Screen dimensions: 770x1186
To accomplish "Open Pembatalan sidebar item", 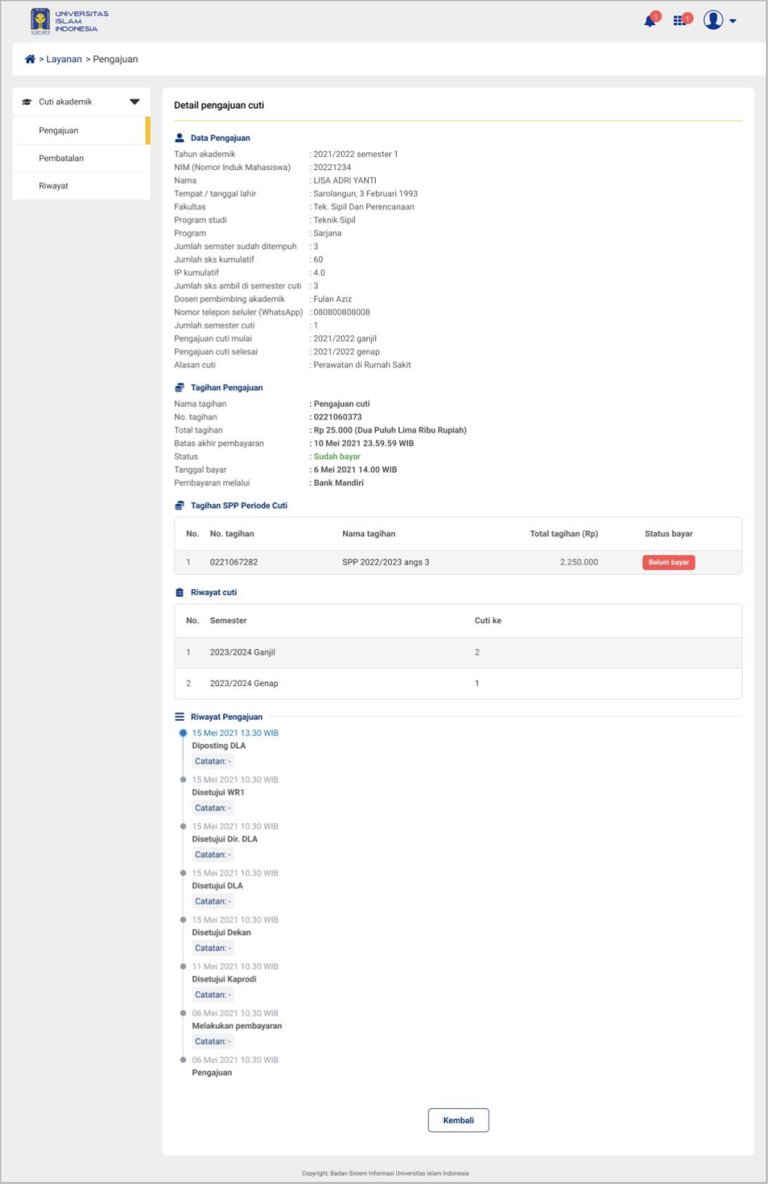I will (61, 159).
